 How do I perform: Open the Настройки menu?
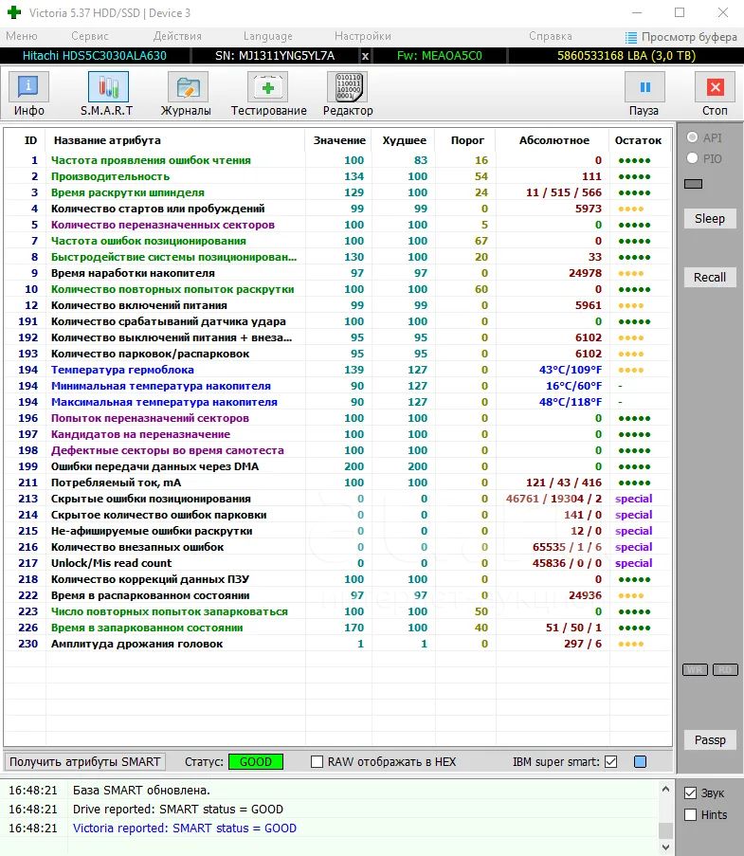pyautogui.click(x=362, y=36)
